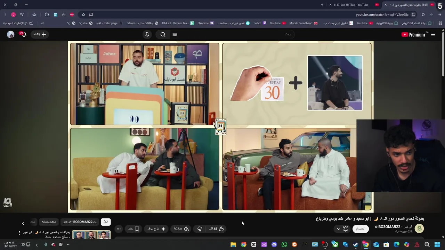The image size is (445, 250).
Task: Expand hidden bookmarks with chevron
Action: pos(42,23)
